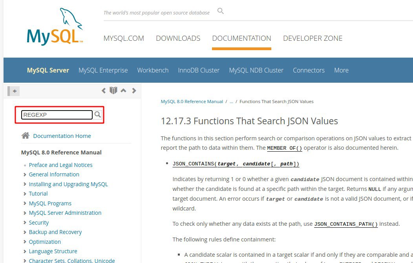The height and width of the screenshot is (263, 413).
Task: Open the MEMBER OF() operator link
Action: (x=285, y=148)
